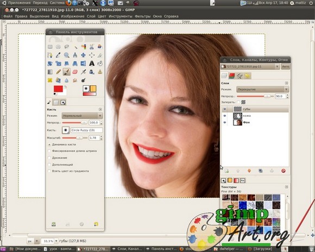Click the Авто button in Layers dock
The height and width of the screenshot is (252, 315).
coord(285,66)
